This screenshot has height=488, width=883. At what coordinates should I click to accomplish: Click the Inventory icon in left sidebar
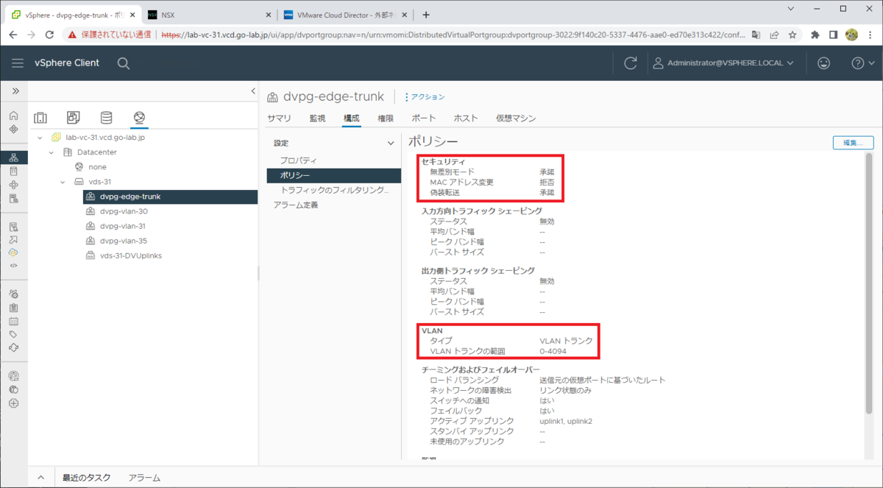point(14,158)
